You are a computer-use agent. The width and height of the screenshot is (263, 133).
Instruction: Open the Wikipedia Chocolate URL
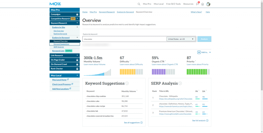176,99
